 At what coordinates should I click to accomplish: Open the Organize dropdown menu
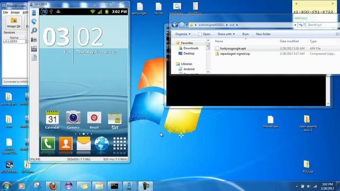[x=183, y=34]
